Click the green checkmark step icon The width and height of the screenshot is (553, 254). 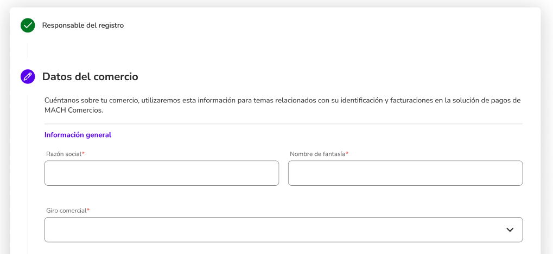28,25
